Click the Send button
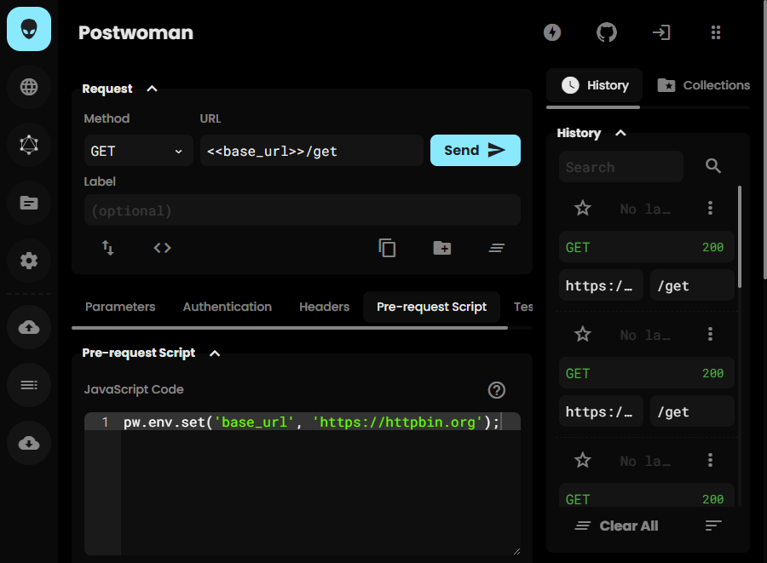This screenshot has width=767, height=563. 476,151
